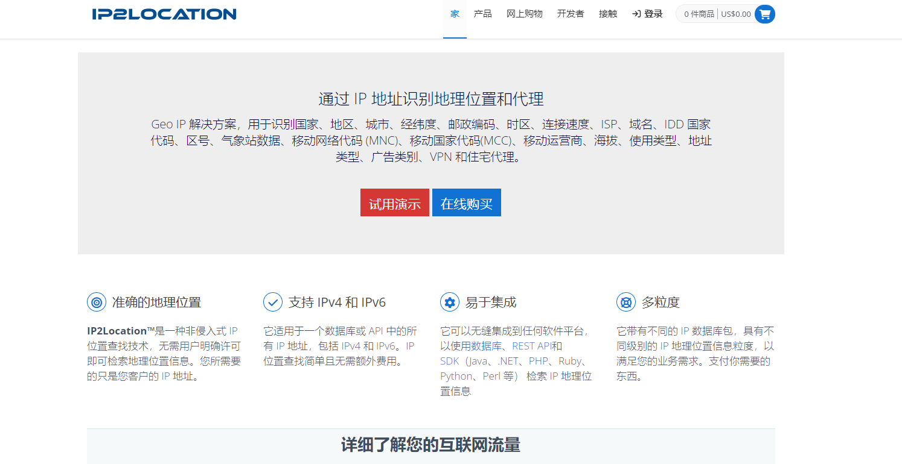Open the REST API link

(x=531, y=346)
